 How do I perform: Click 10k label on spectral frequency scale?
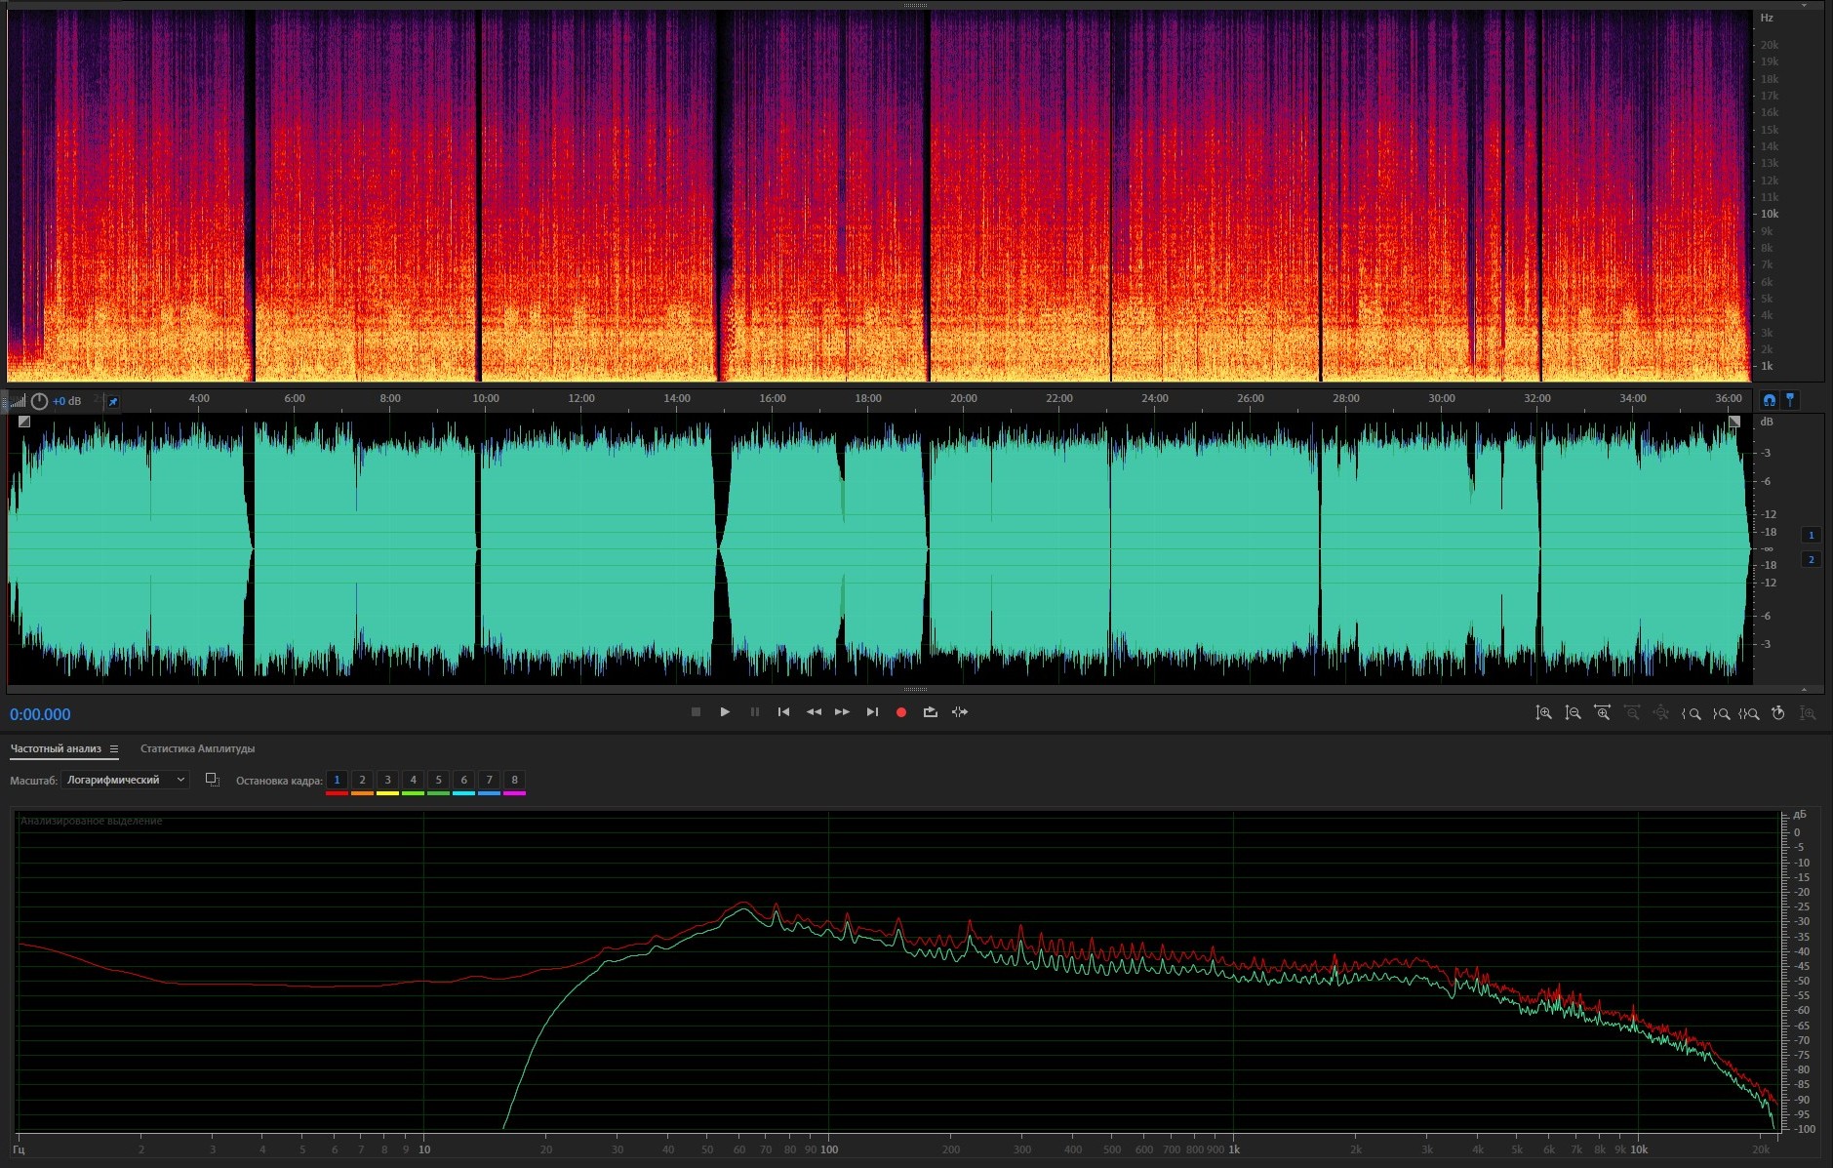tap(1769, 214)
